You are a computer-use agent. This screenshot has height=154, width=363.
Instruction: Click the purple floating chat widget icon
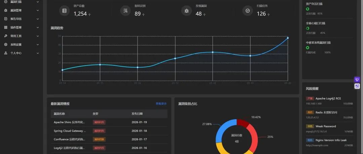(357, 80)
